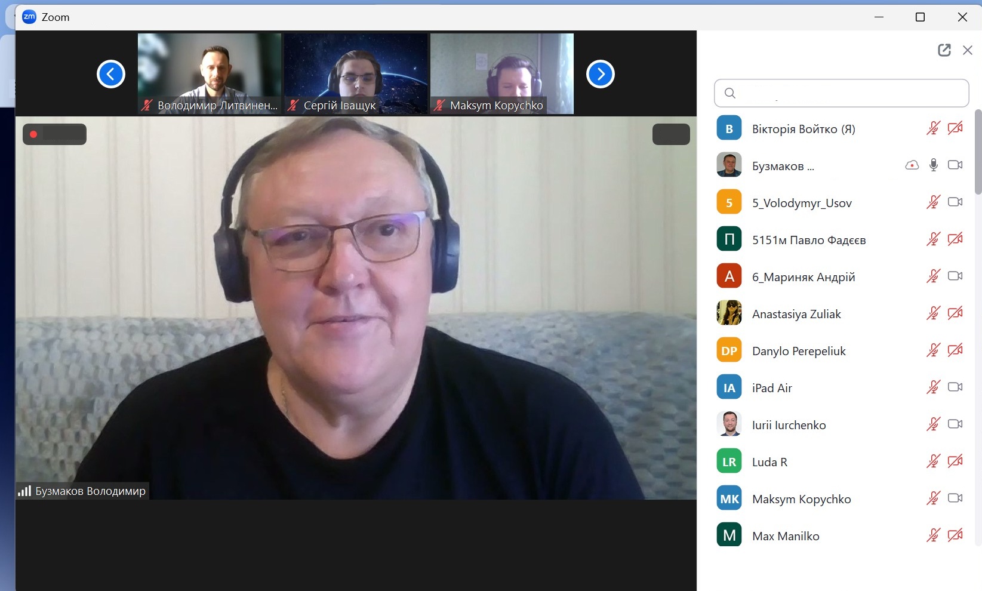Show previous video thumbnails with left arrow

click(111, 74)
